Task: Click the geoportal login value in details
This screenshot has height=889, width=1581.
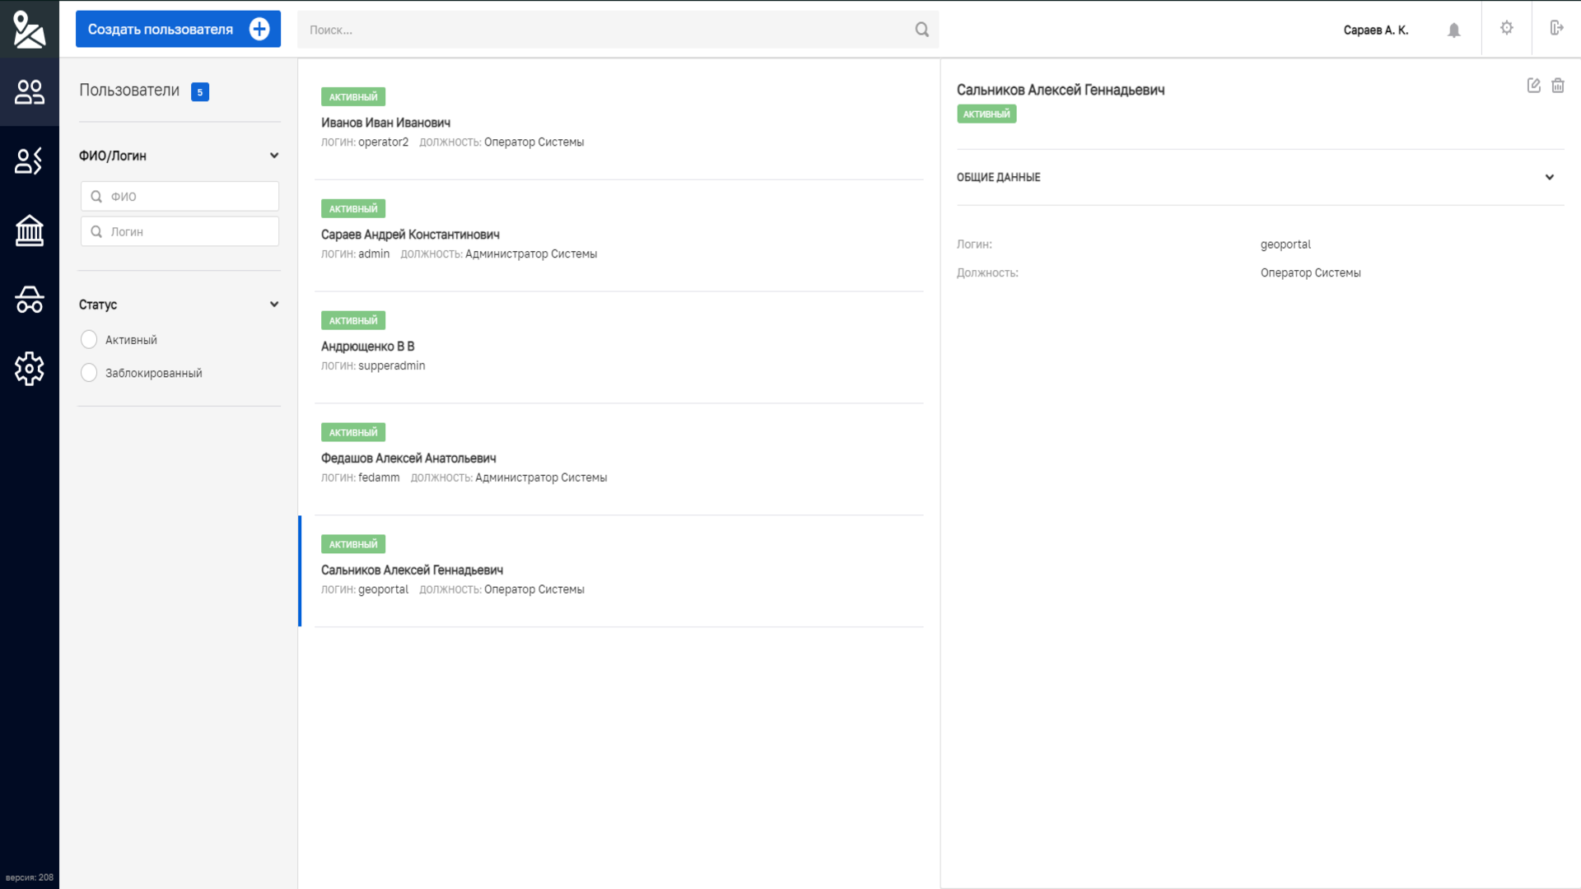Action: point(1285,244)
